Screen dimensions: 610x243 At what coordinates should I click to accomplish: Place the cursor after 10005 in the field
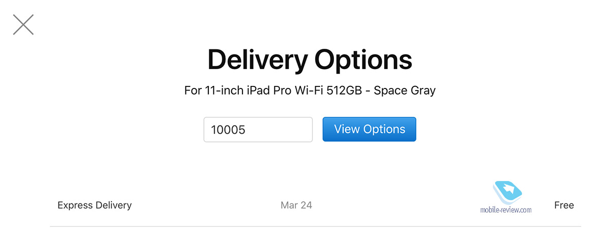(x=247, y=130)
